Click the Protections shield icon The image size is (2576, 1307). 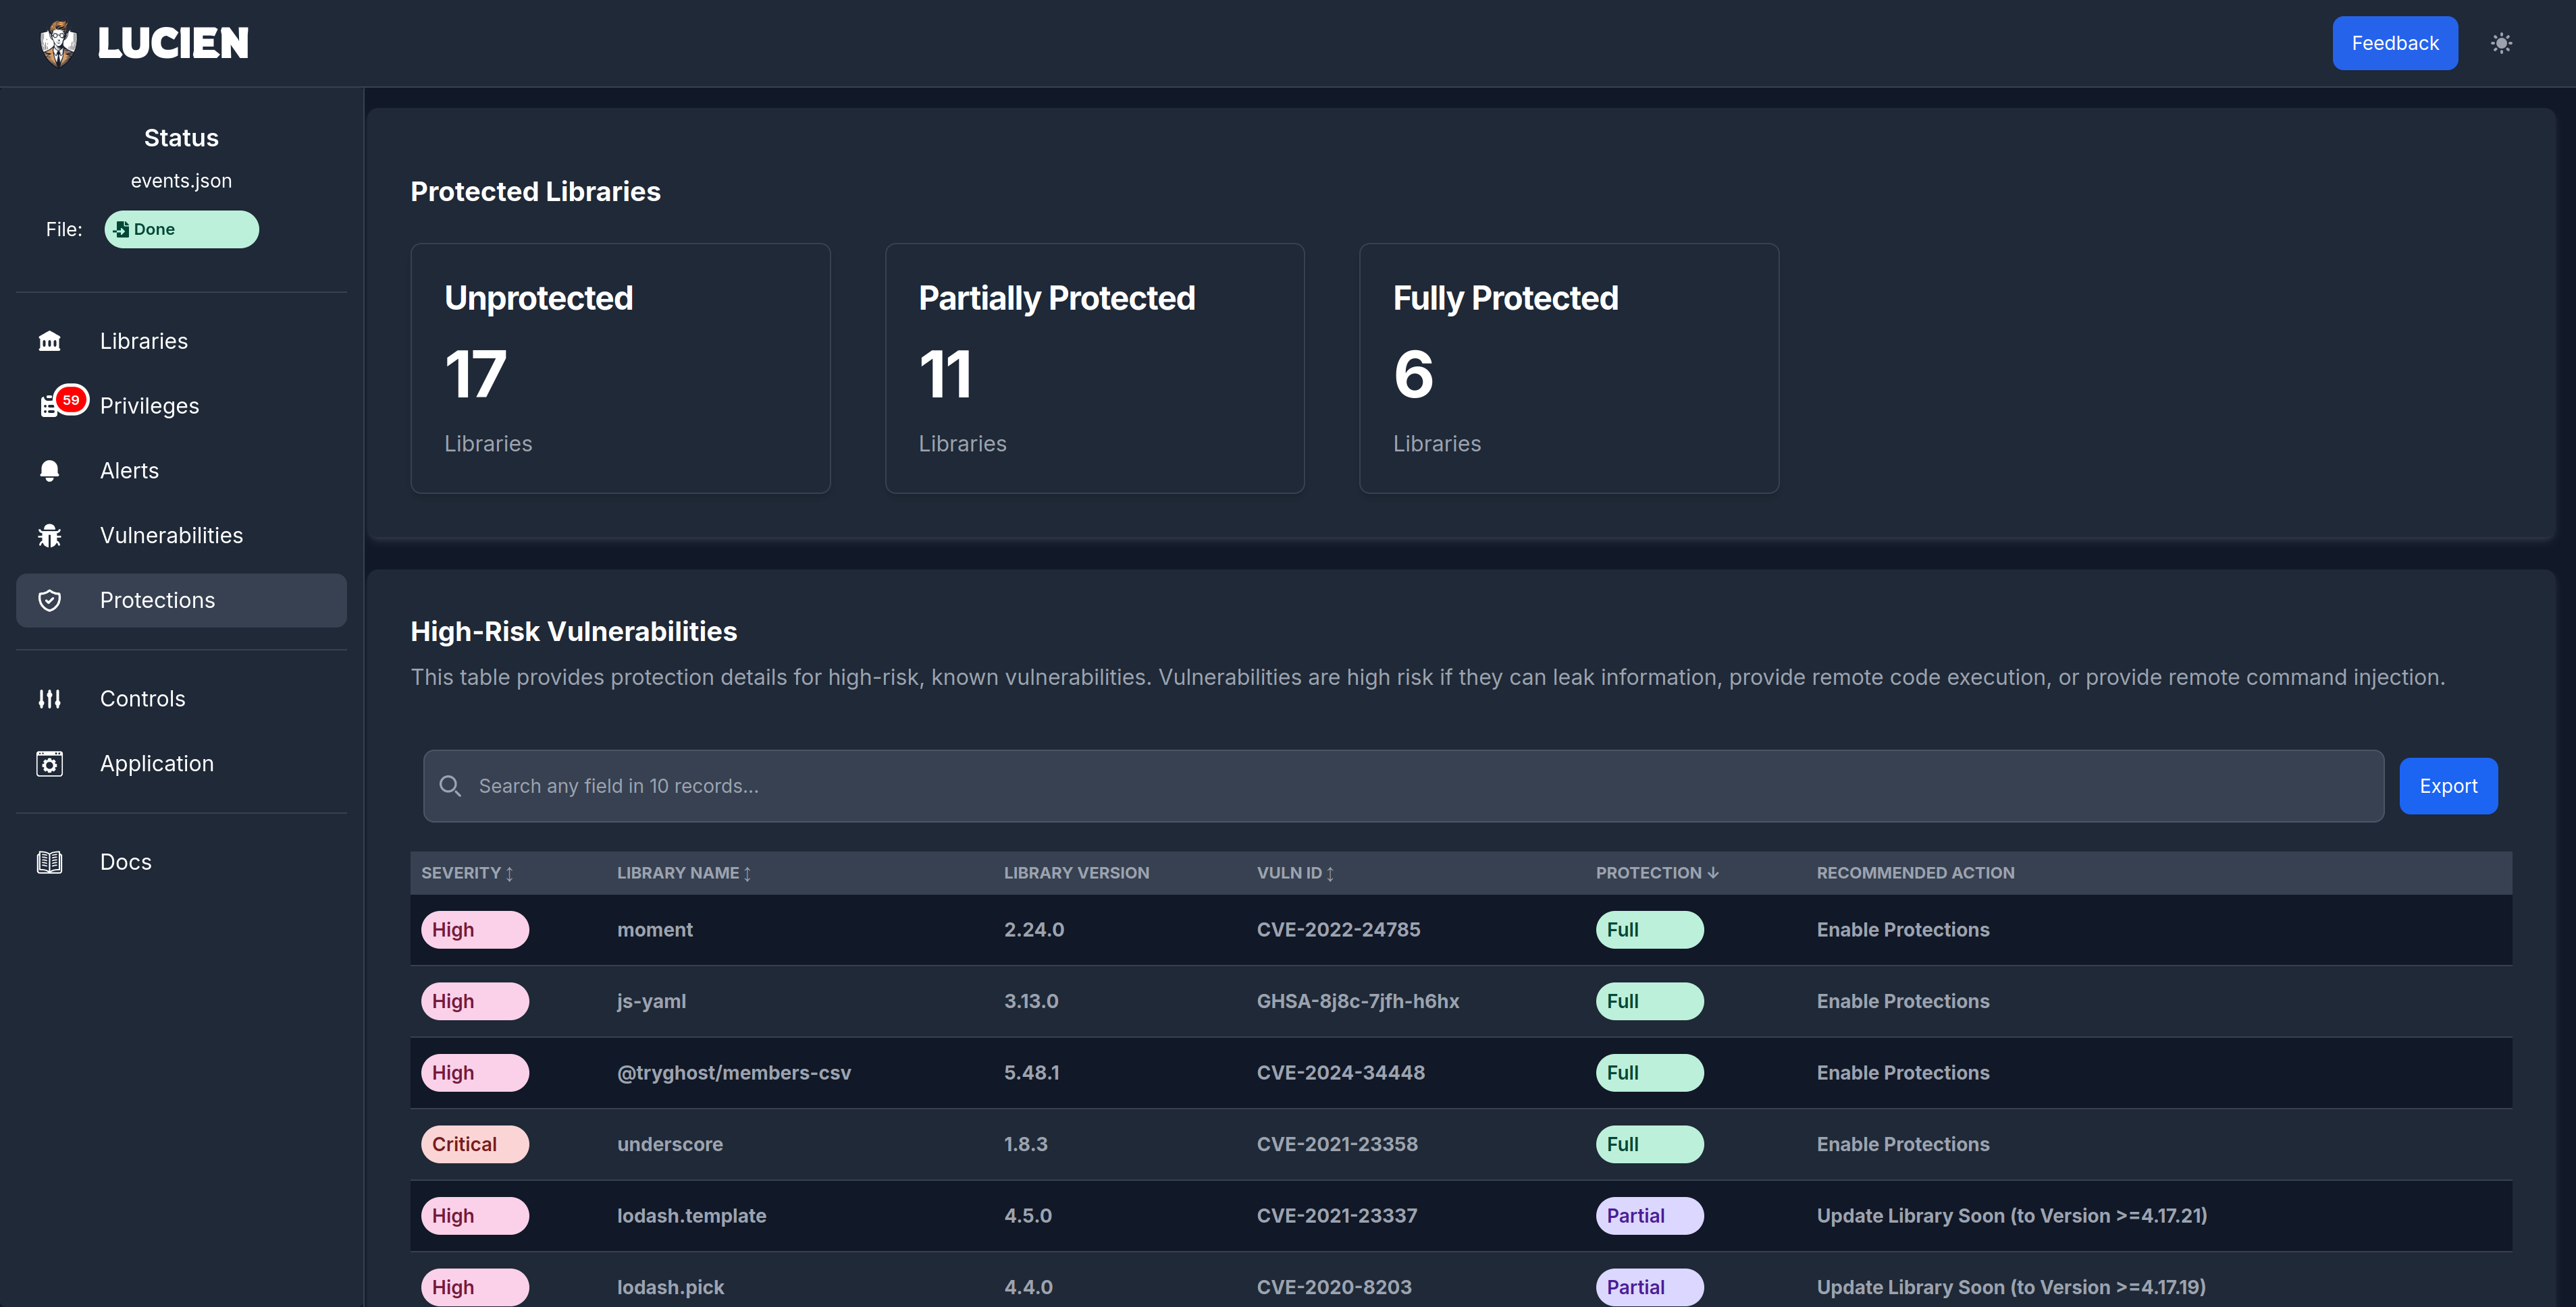[x=49, y=601]
